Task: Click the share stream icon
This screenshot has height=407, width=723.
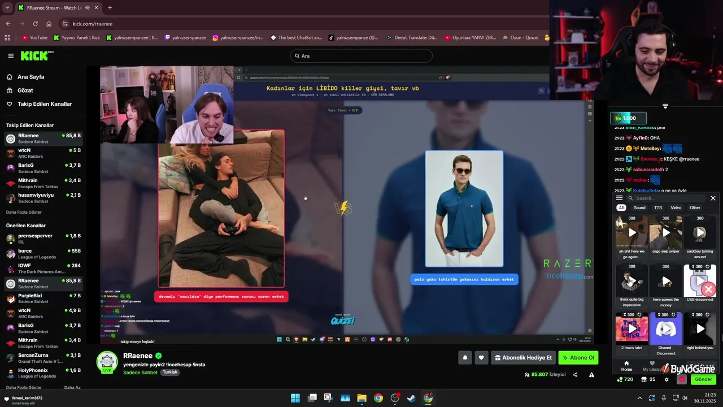Action: 575,375
